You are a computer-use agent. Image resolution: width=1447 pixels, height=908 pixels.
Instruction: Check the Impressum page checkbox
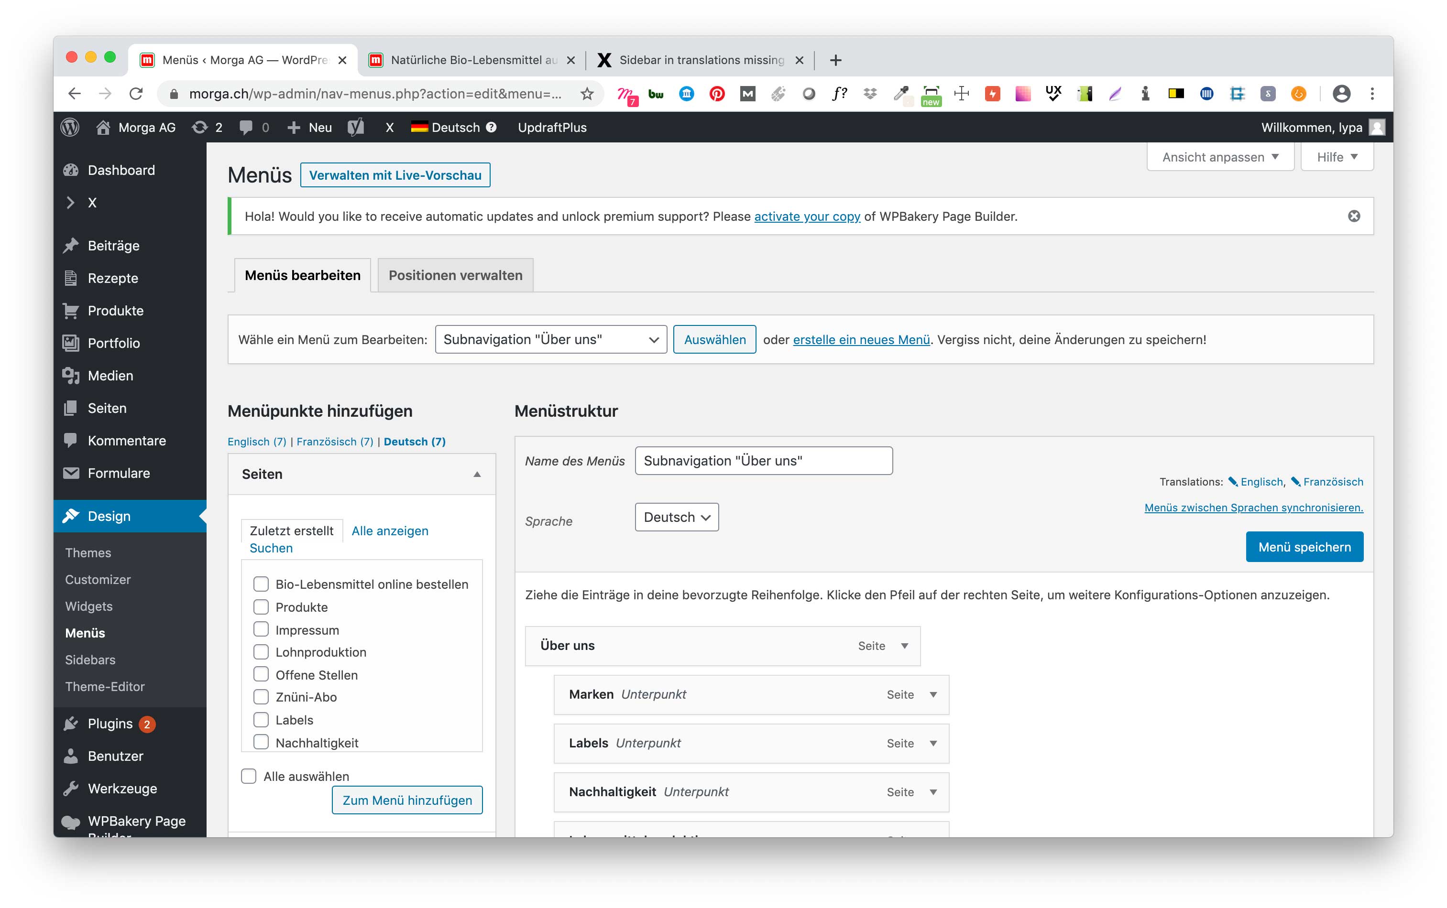pos(261,629)
